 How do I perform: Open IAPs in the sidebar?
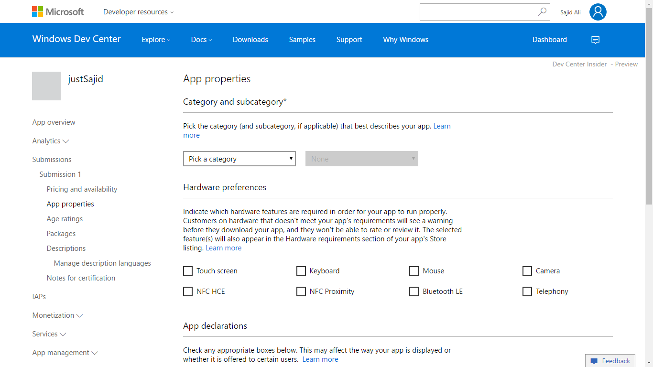point(39,297)
